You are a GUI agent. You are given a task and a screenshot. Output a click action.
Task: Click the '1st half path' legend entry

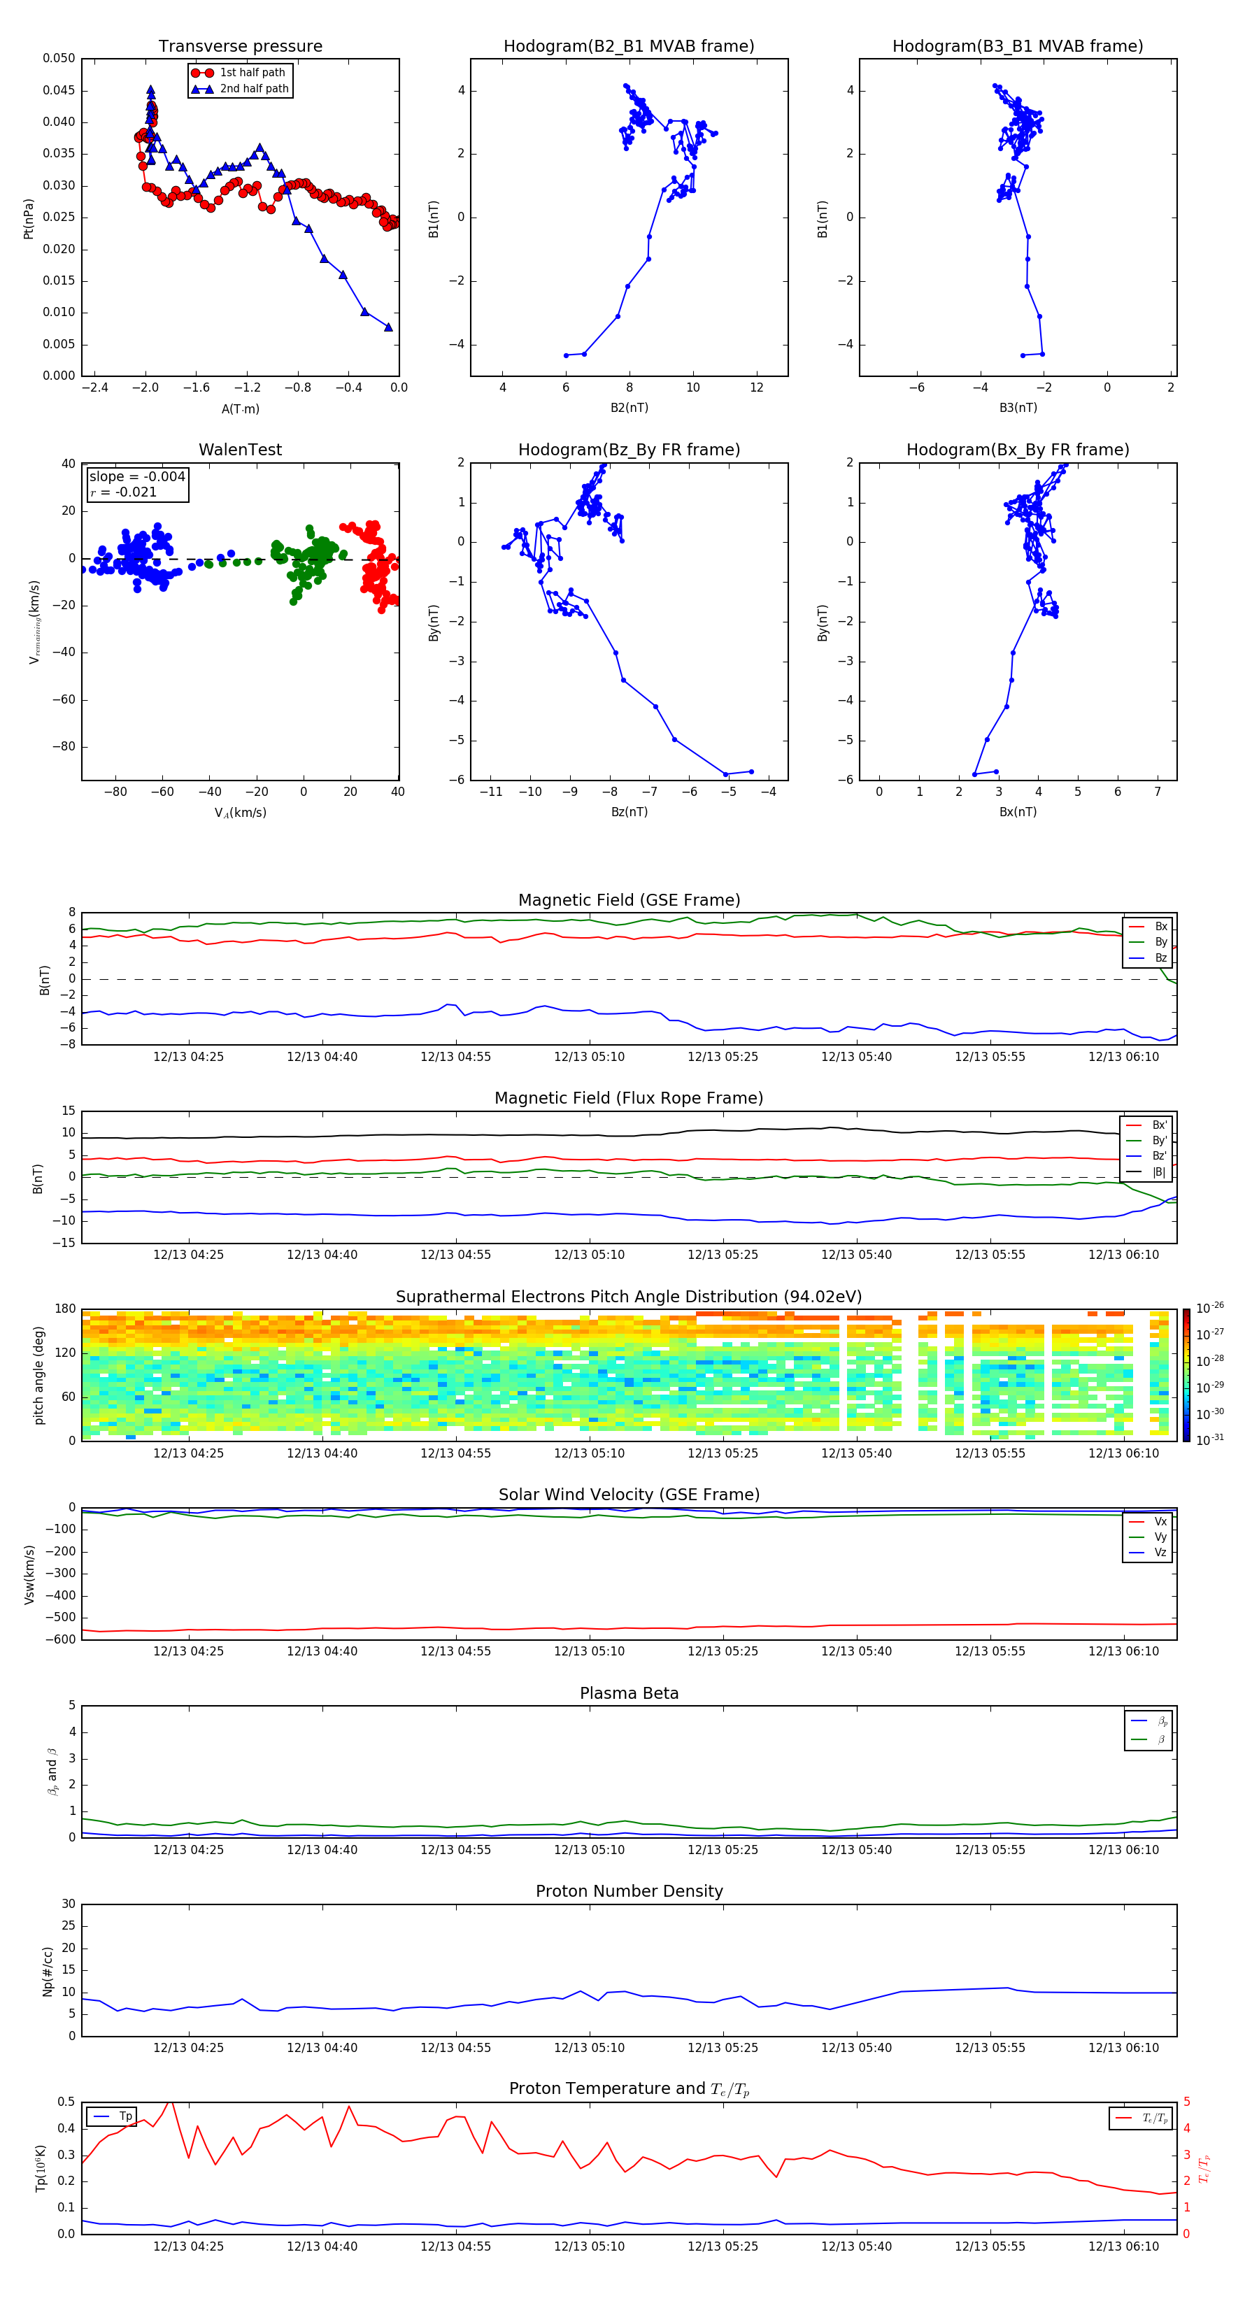(239, 73)
